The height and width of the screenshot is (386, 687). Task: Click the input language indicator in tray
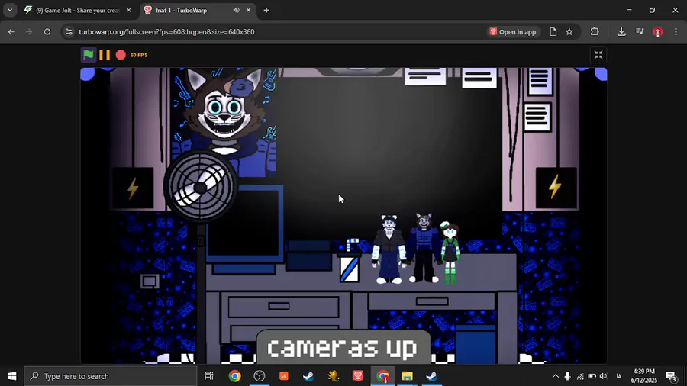point(618,376)
